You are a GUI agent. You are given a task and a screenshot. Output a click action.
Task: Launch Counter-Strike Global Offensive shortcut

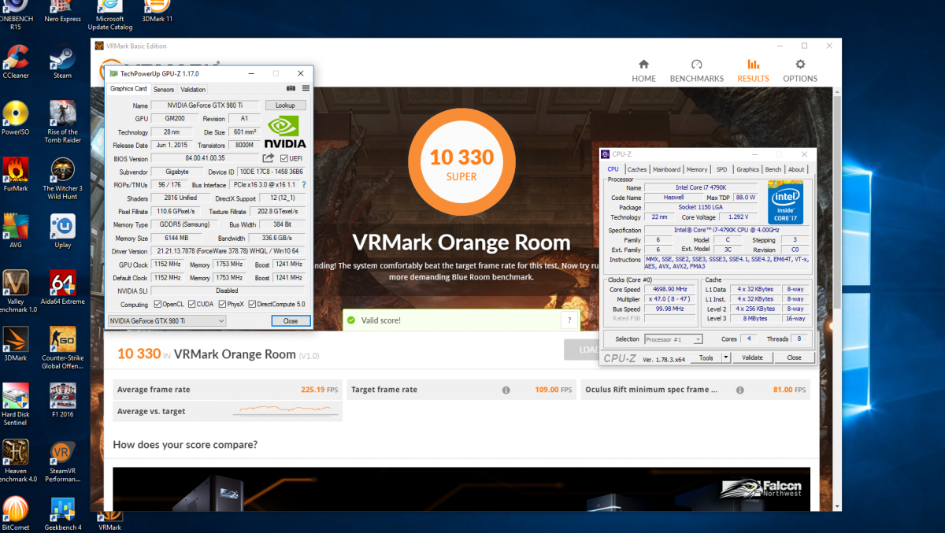63,348
